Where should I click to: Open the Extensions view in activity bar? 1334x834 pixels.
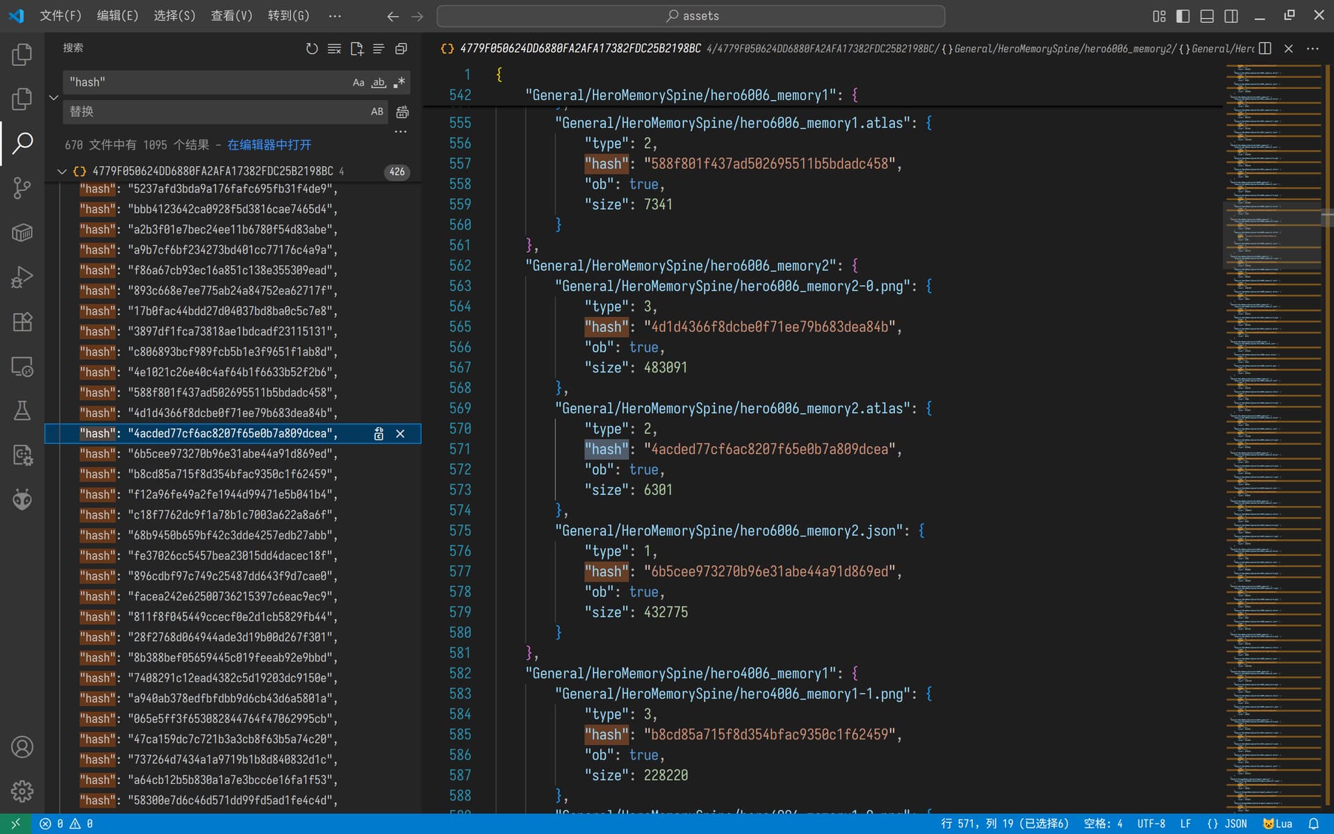pos(22,322)
